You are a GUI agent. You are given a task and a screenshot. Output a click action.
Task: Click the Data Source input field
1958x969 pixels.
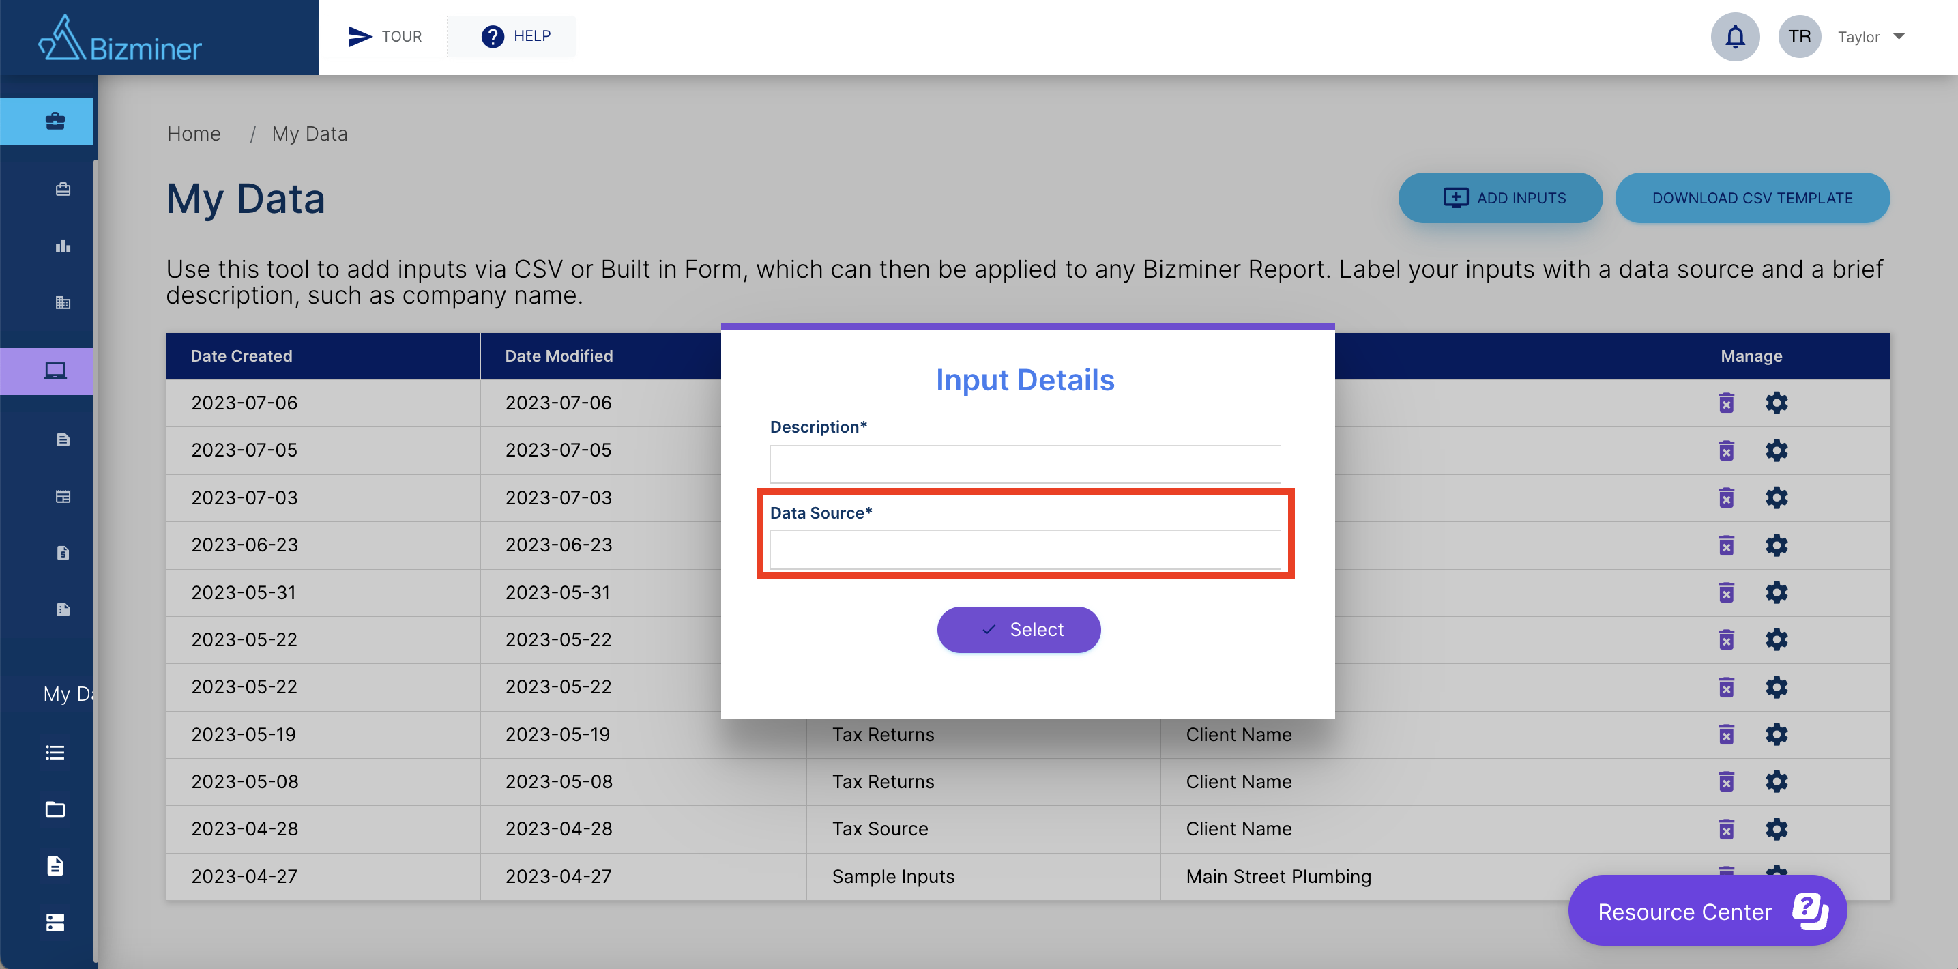[x=1025, y=549]
